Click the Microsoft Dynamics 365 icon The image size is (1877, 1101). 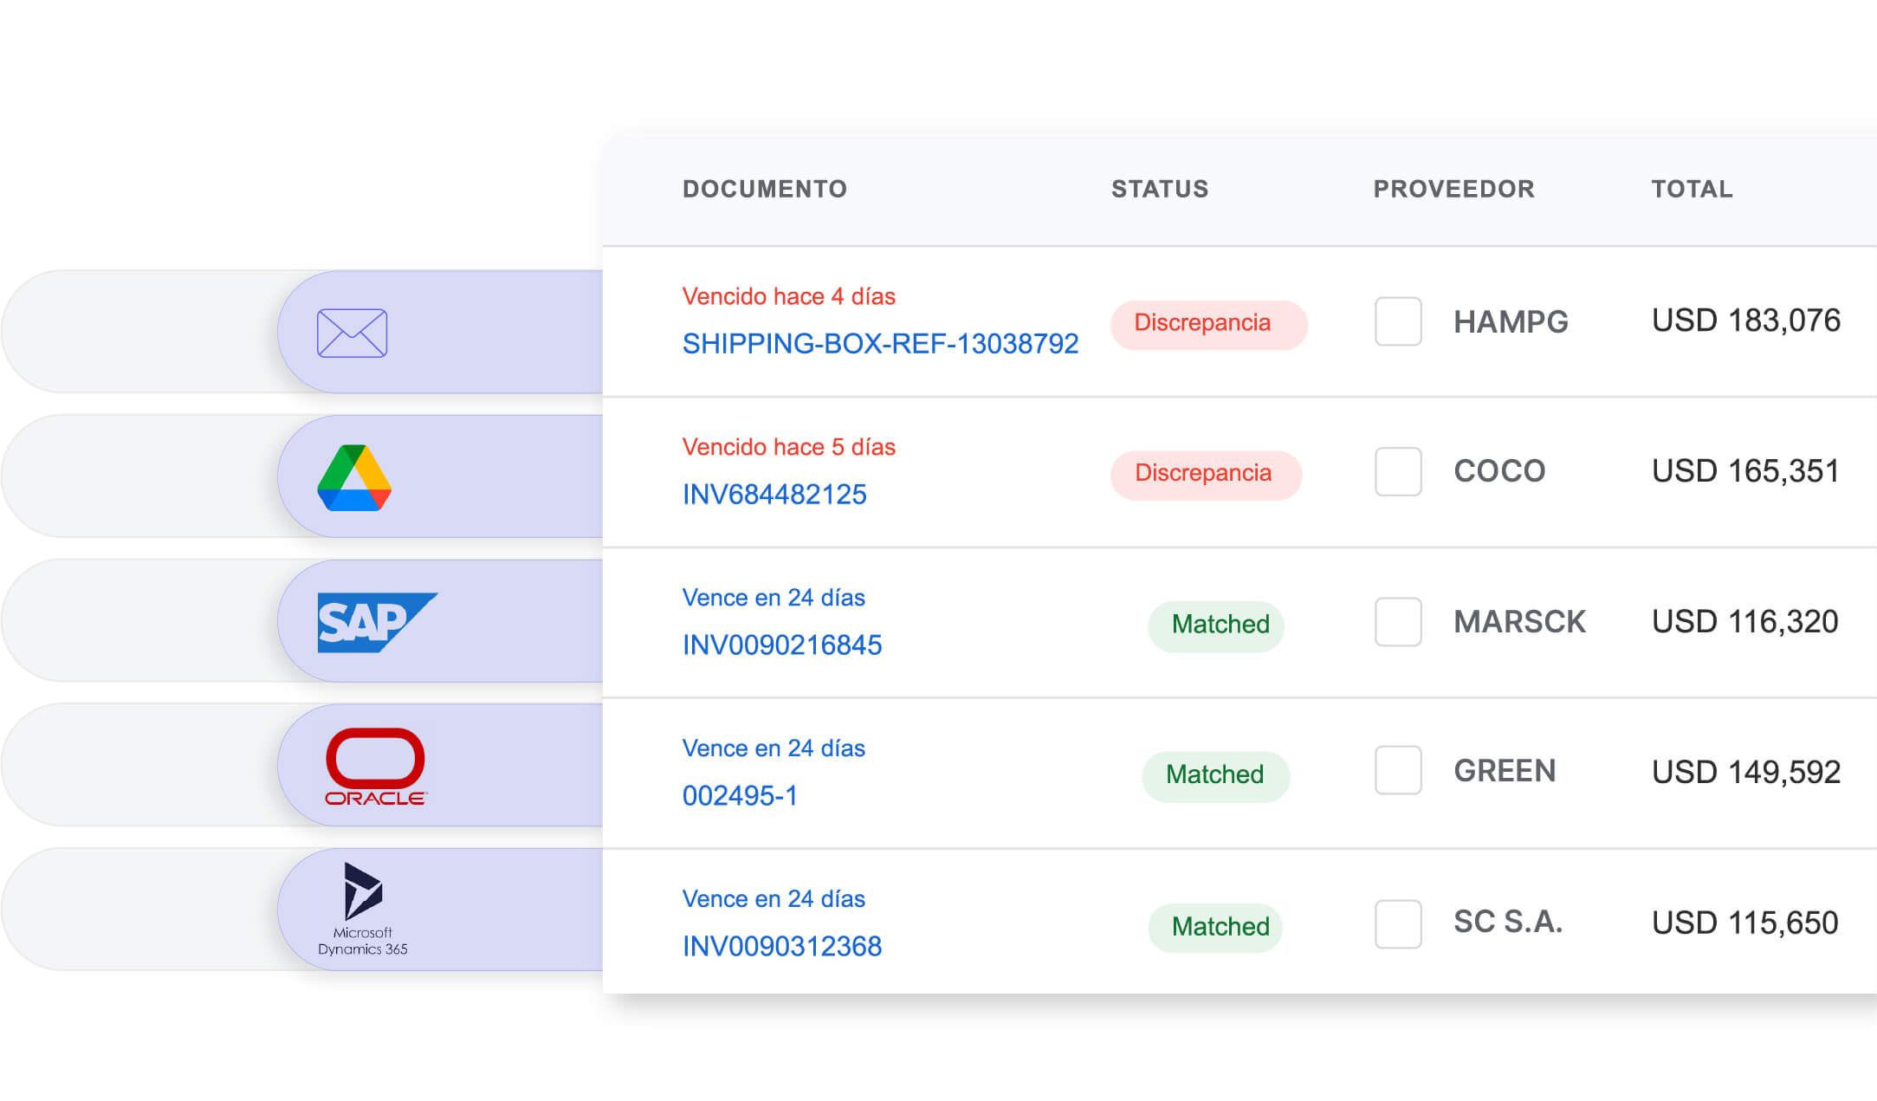coord(363,909)
